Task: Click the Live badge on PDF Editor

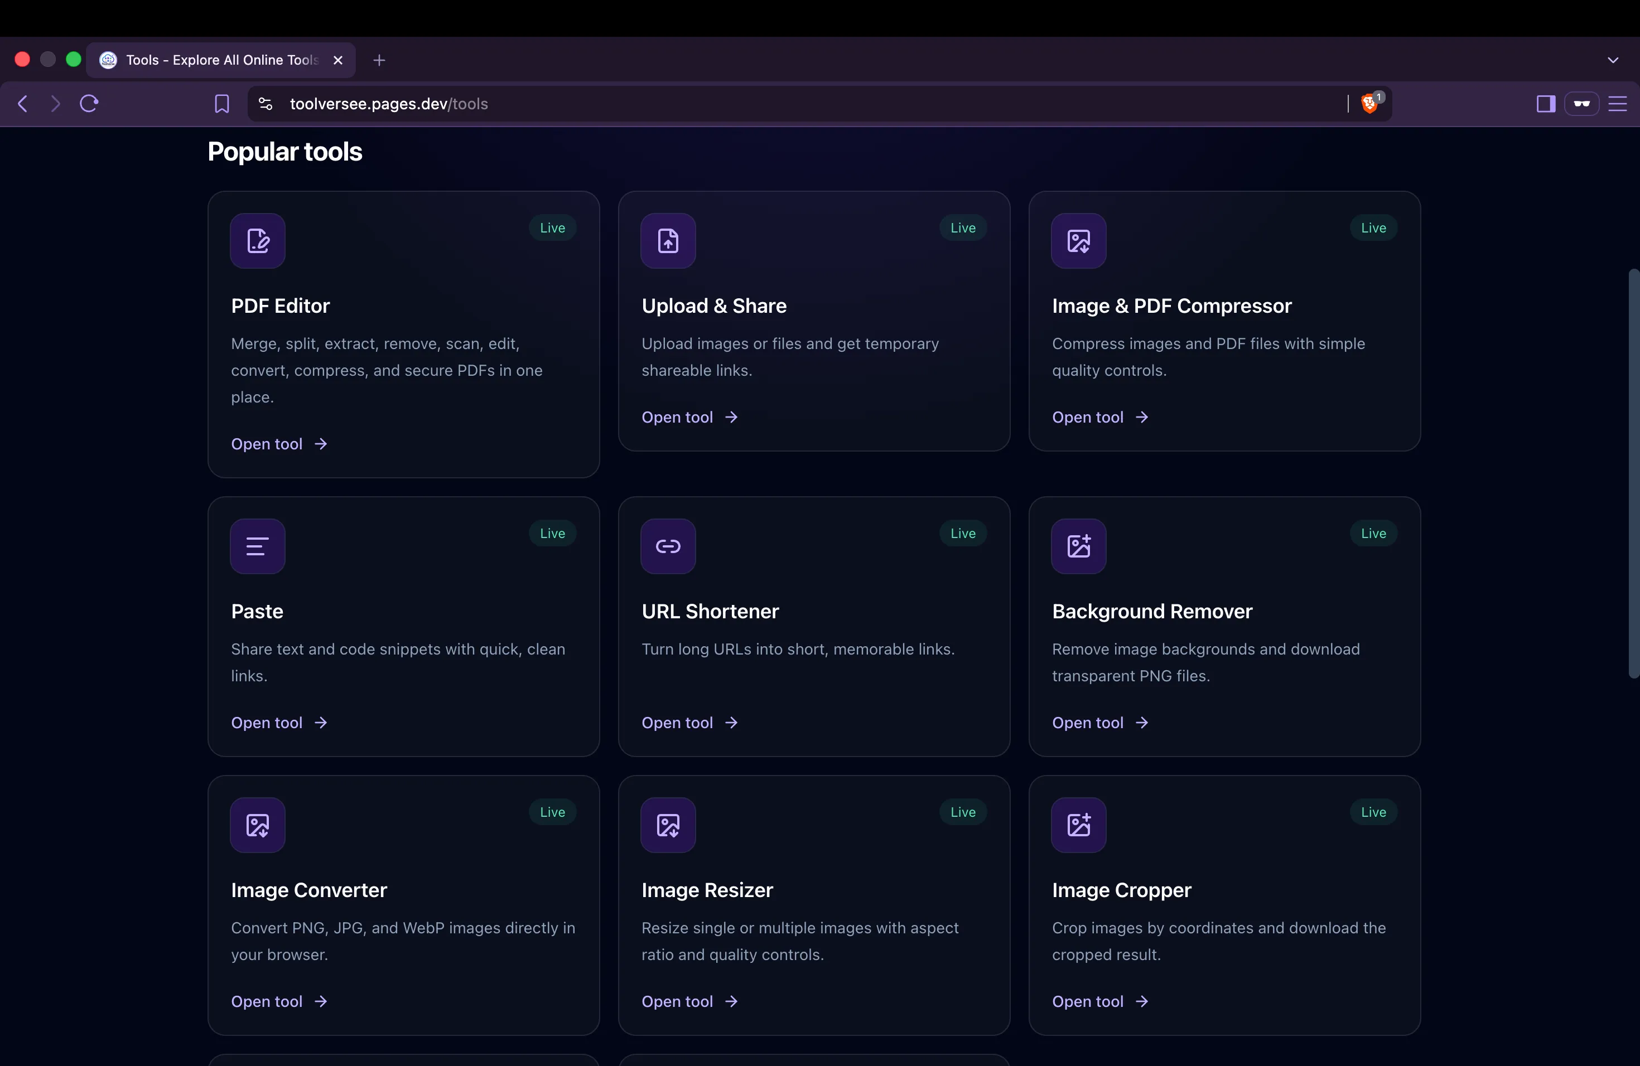Action: 553,228
